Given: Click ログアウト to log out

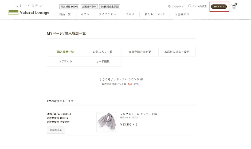Looking at the screenshot, I should [65, 61].
